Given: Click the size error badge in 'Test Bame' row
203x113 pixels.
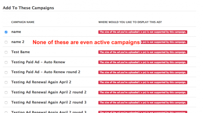Looking at the screenshot, I should pyautogui.click(x=143, y=52).
